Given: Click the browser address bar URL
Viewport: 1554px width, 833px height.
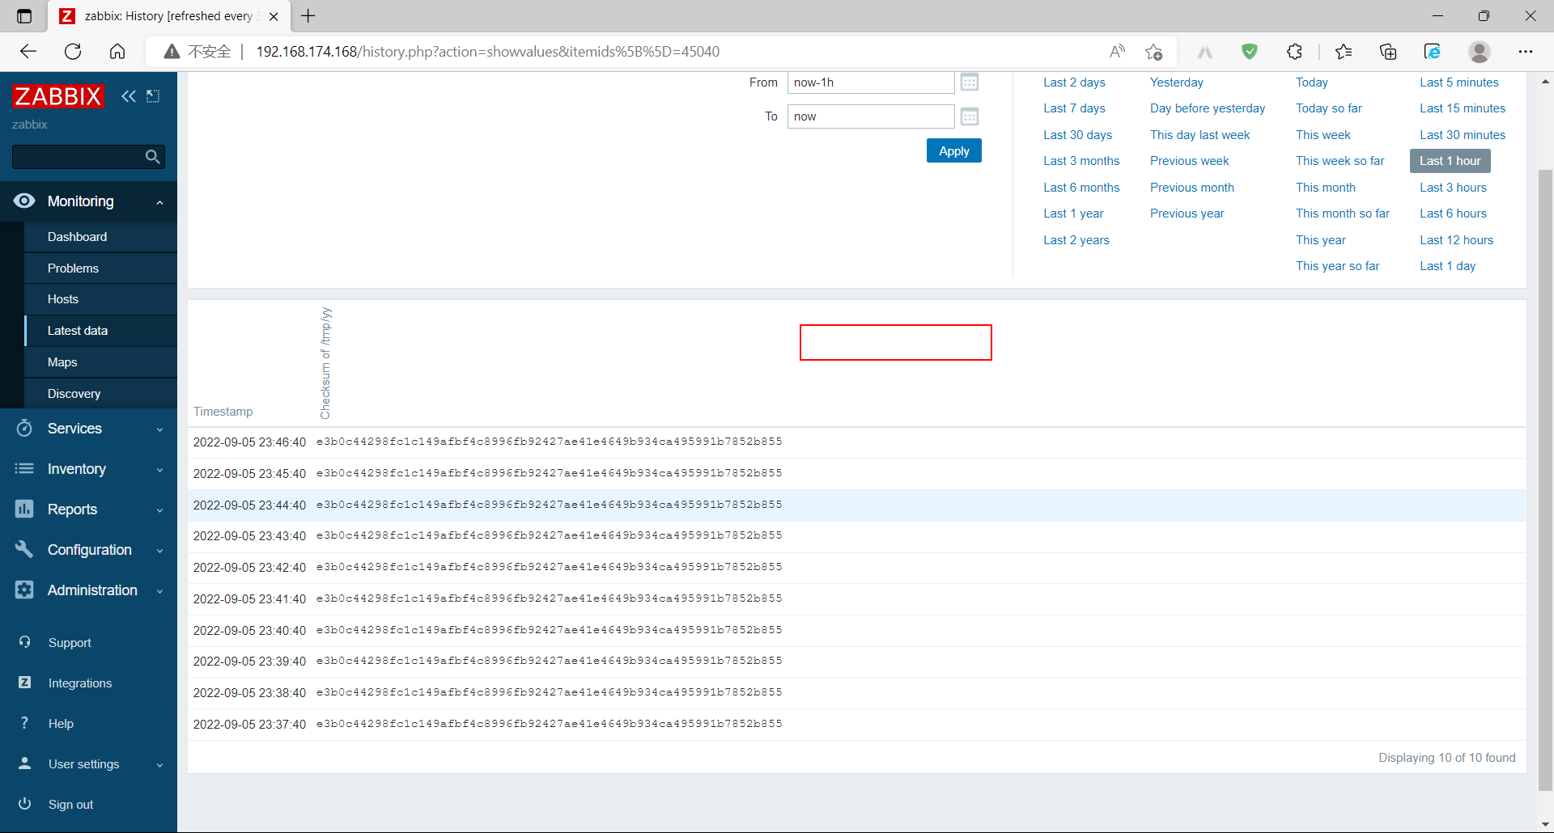Looking at the screenshot, I should (x=487, y=52).
